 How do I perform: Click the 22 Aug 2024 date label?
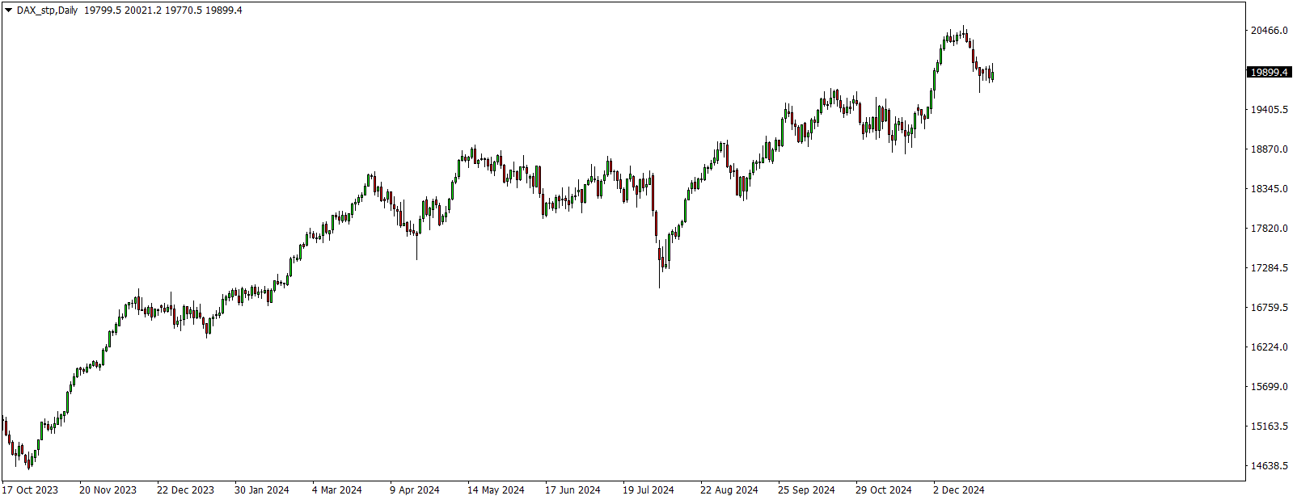point(729,490)
